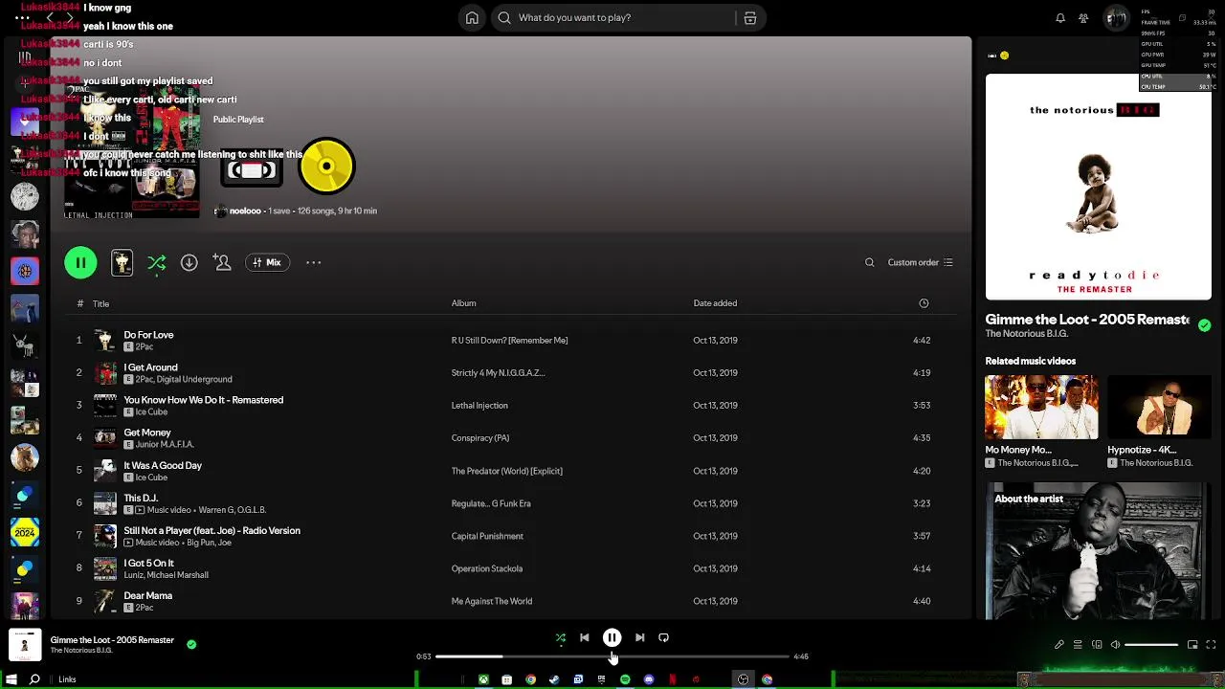Select the track 'I Got 5 On It'
This screenshot has height=689, width=1225.
(x=148, y=563)
